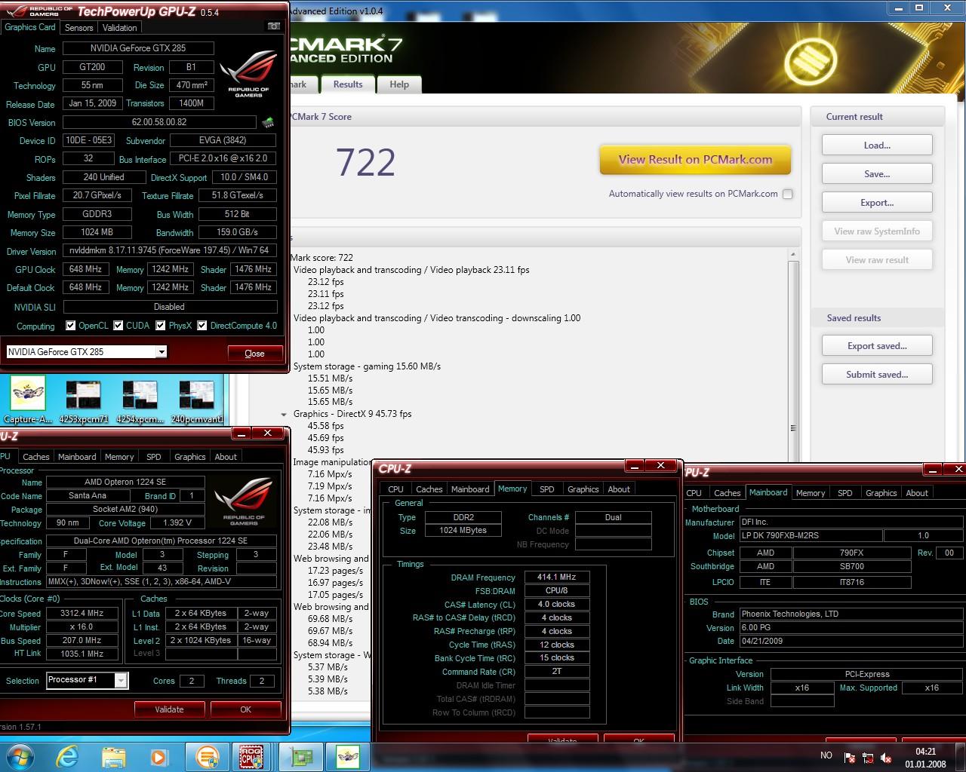Launch Internet Explorer from the taskbar
Screen dimensions: 966x772
click(67, 756)
